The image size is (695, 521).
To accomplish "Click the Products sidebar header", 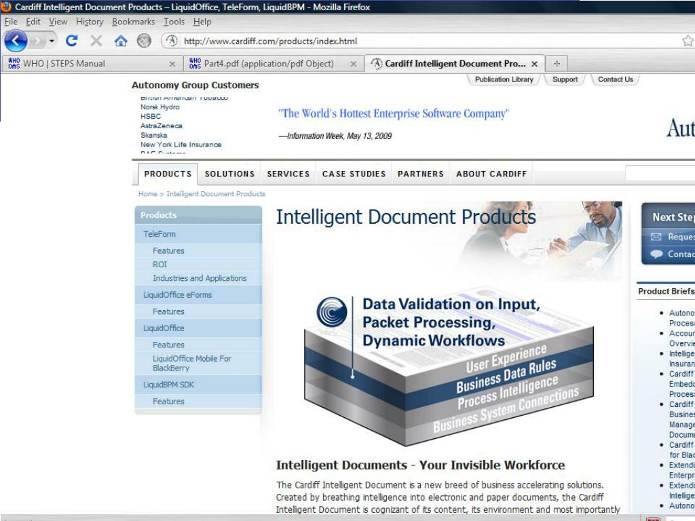I will point(198,215).
